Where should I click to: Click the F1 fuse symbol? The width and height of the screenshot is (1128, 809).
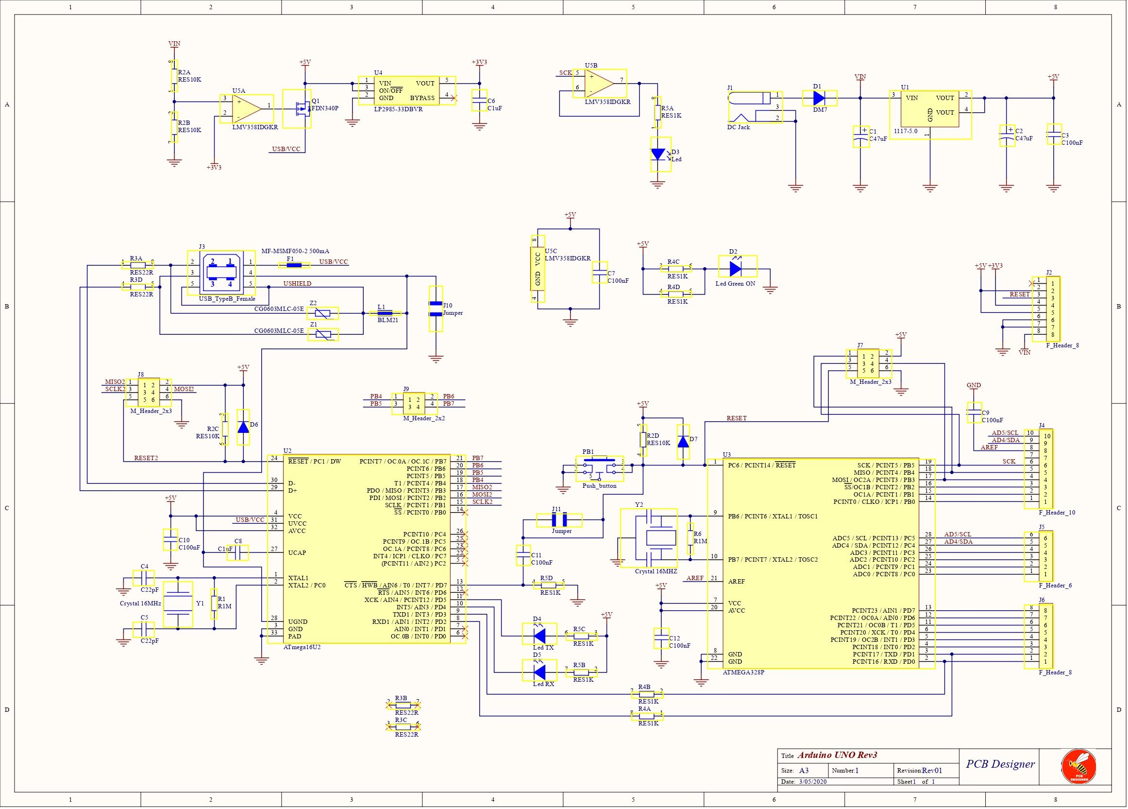coord(294,265)
